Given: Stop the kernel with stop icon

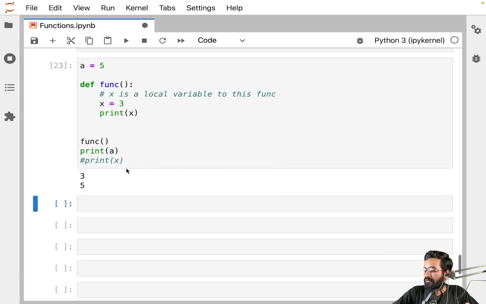Looking at the screenshot, I should [x=144, y=41].
